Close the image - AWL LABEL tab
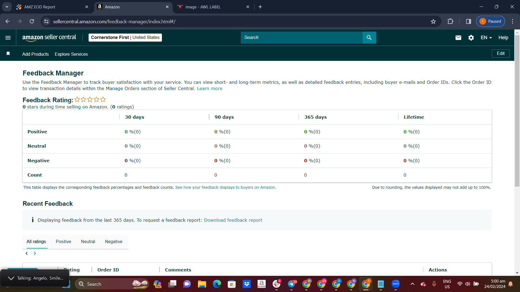This screenshot has width=520, height=292. [248, 7]
